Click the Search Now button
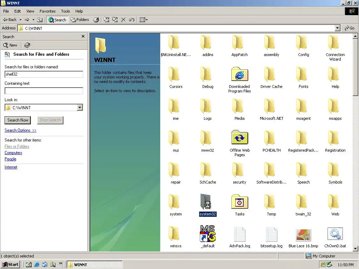The width and height of the screenshot is (359, 269). (18, 120)
